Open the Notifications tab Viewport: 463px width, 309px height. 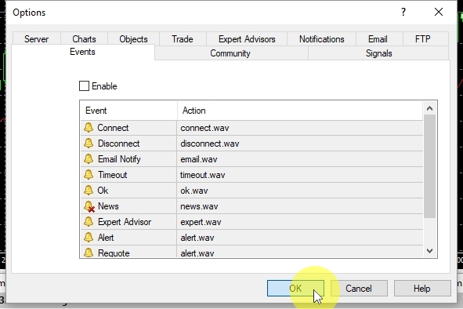click(x=321, y=39)
